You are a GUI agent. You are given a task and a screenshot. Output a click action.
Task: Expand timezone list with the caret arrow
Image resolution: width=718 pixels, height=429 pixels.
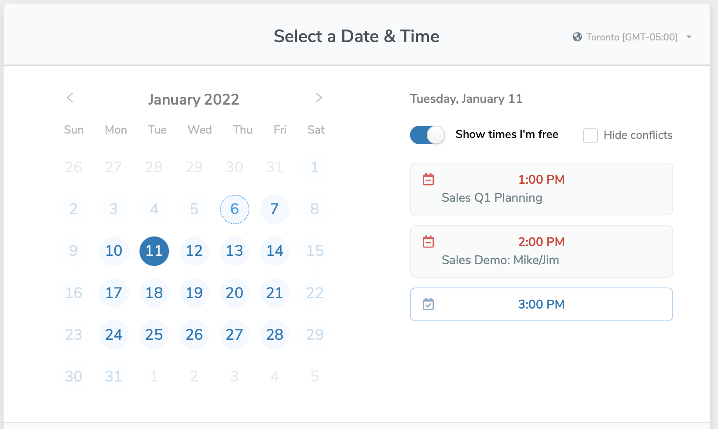[x=689, y=37]
